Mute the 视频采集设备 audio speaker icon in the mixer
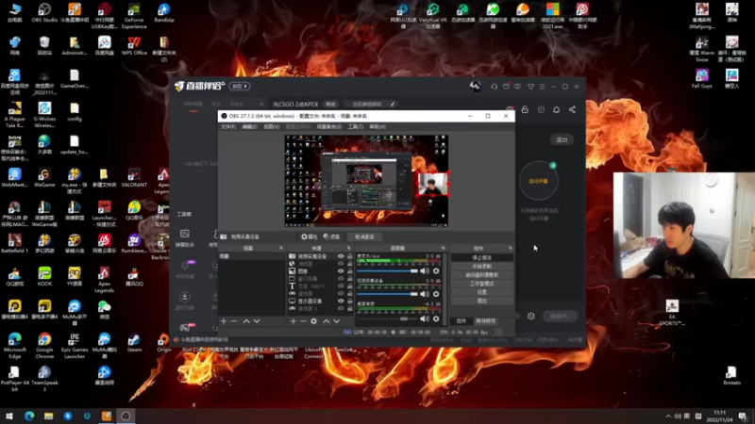 pyautogui.click(x=424, y=294)
